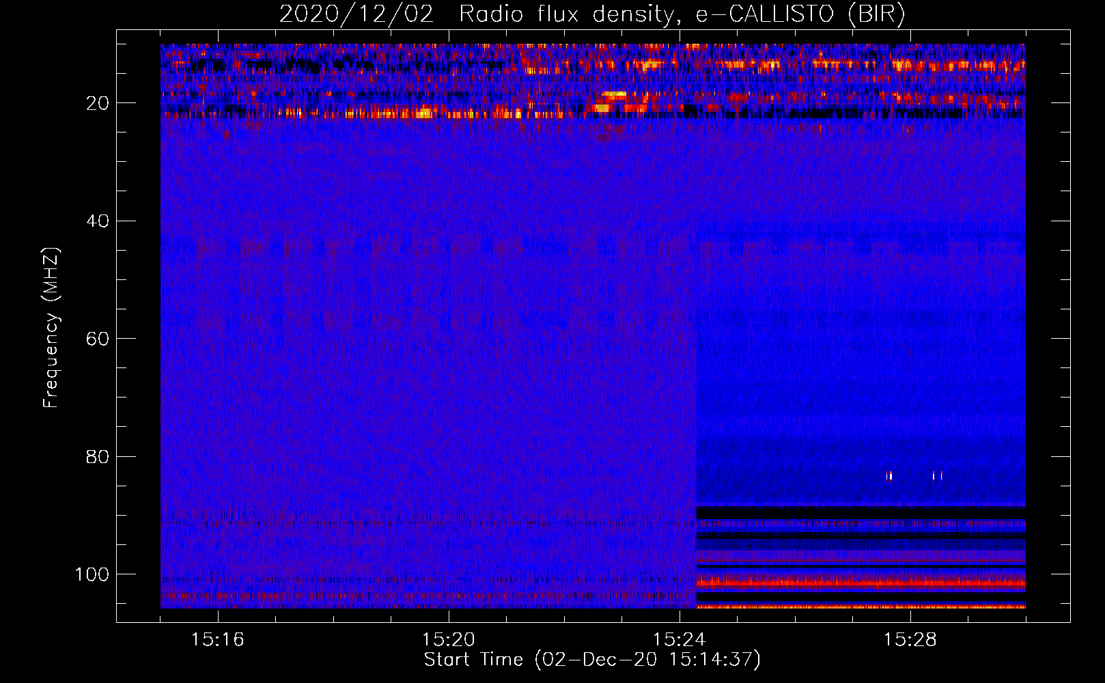
Task: Click the 'Frequency (MHZ)' axis label
Action: [x=51, y=328]
